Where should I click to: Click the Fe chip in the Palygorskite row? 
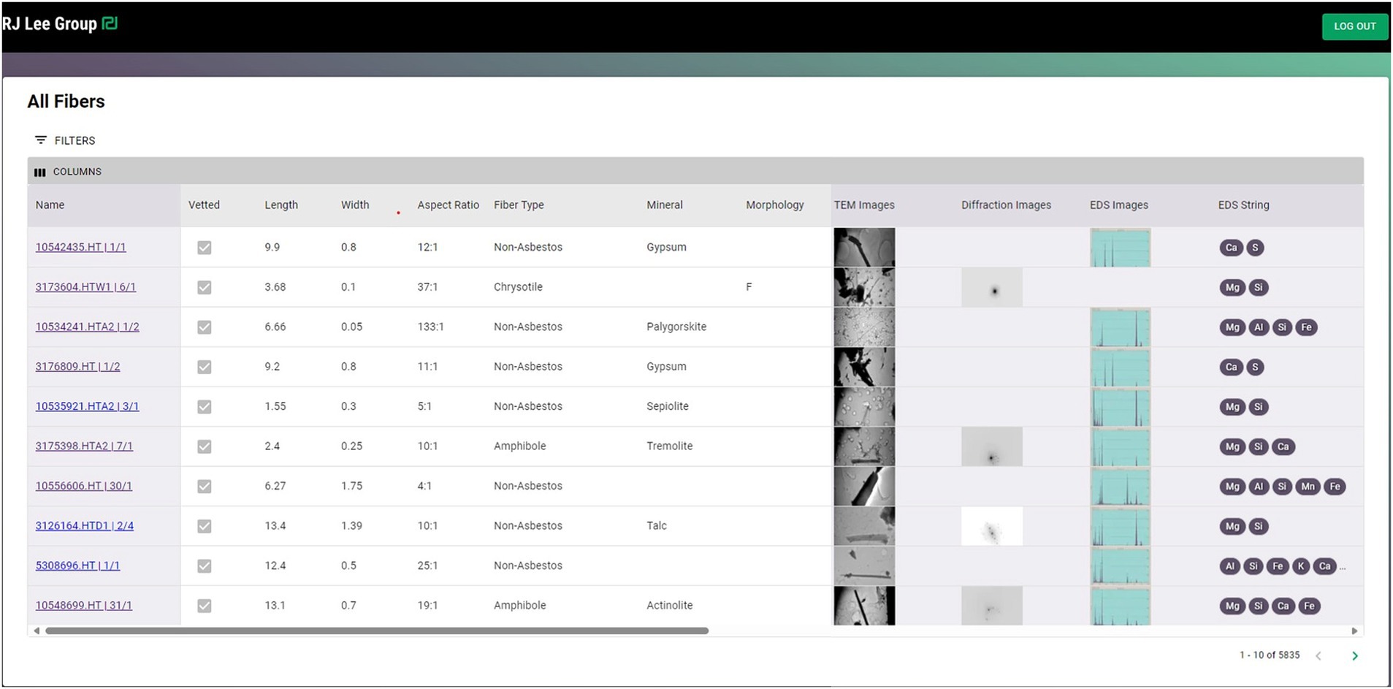1306,327
